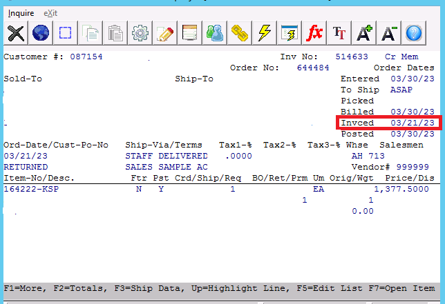Click the Billed date 03/30/23
This screenshot has height=304, width=445.
tap(413, 112)
